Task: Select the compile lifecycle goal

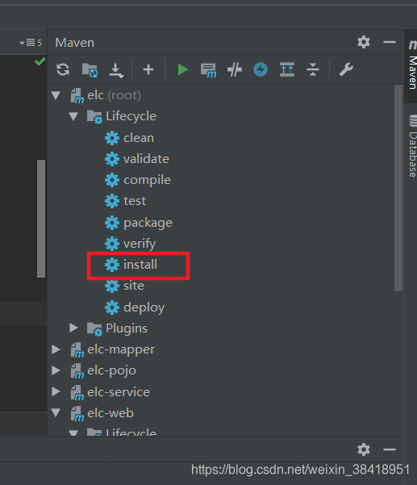Action: [147, 180]
